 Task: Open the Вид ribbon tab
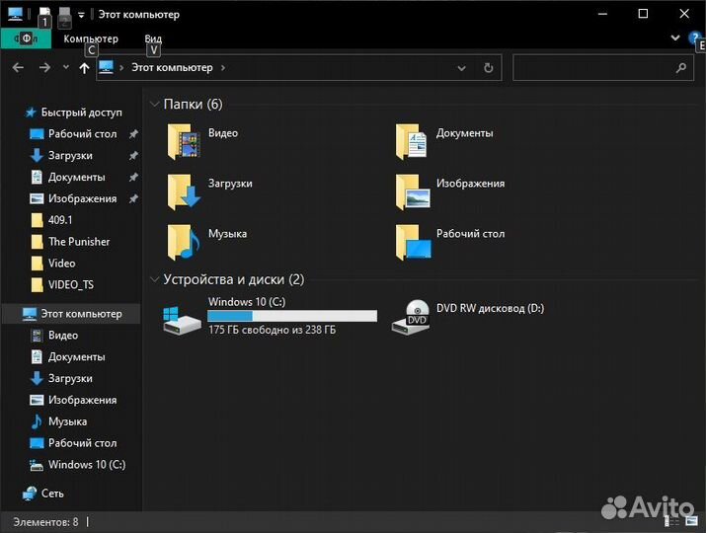tap(153, 38)
